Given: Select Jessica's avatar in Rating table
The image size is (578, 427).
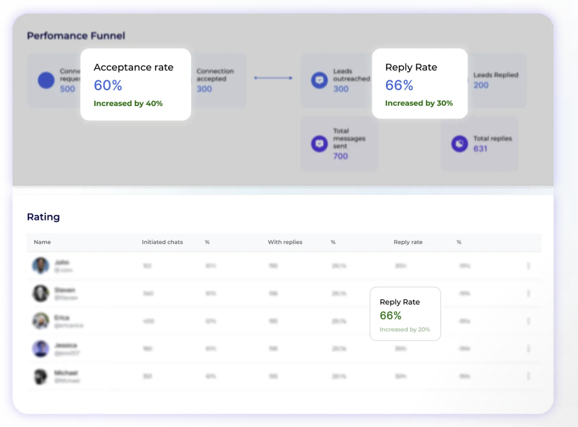Looking at the screenshot, I should (41, 349).
